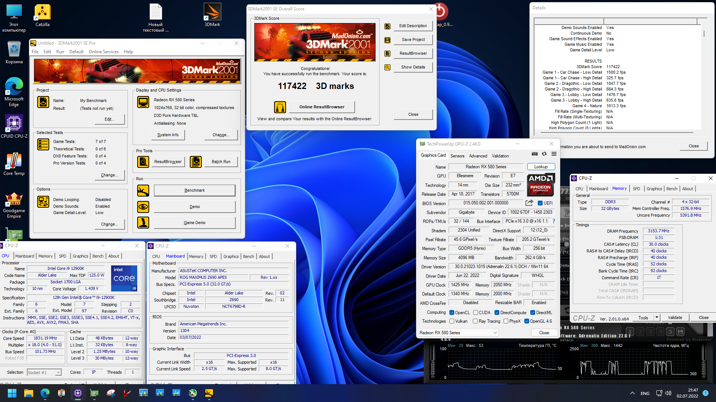Viewport: 716px width, 402px height.
Task: Click the Benchmark runner icon in Run section
Action: (143, 191)
